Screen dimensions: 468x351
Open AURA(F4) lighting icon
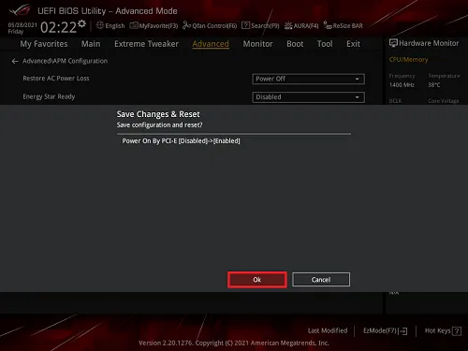(x=288, y=25)
